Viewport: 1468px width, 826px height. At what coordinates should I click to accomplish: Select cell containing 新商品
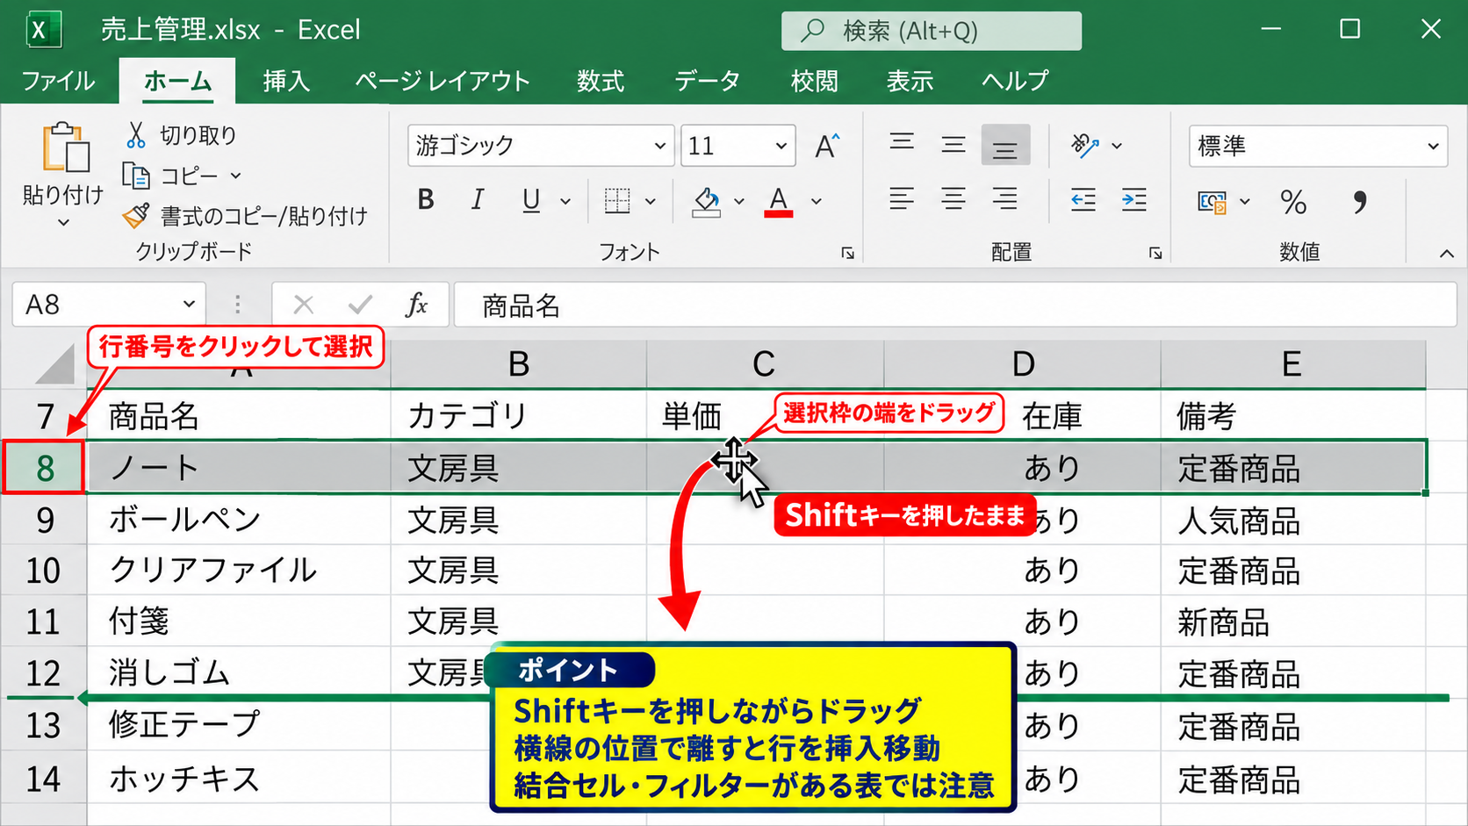point(1293,621)
